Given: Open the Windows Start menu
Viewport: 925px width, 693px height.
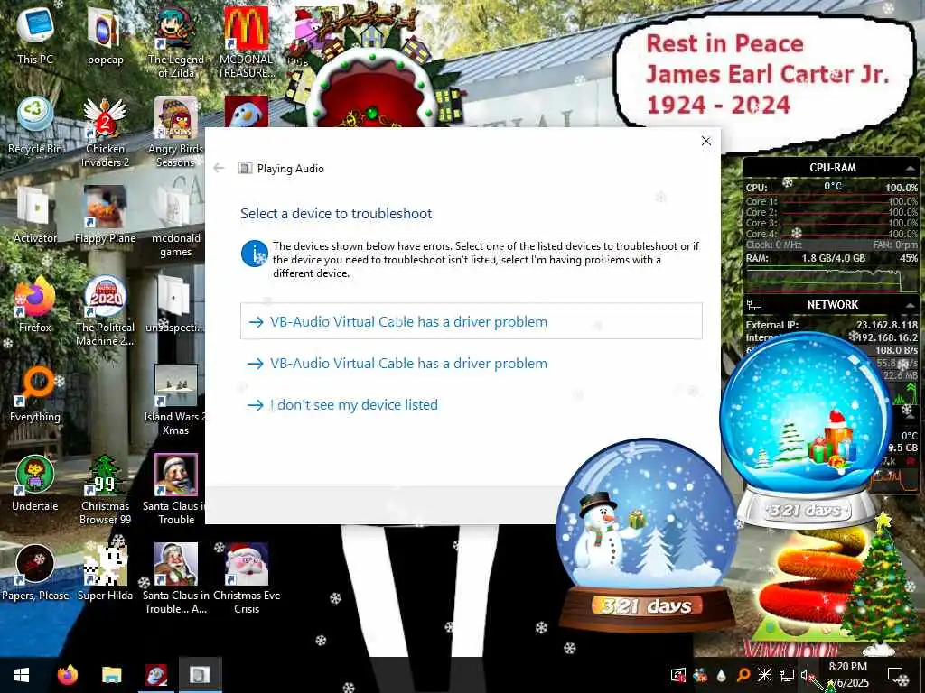Looking at the screenshot, I should (x=22, y=675).
